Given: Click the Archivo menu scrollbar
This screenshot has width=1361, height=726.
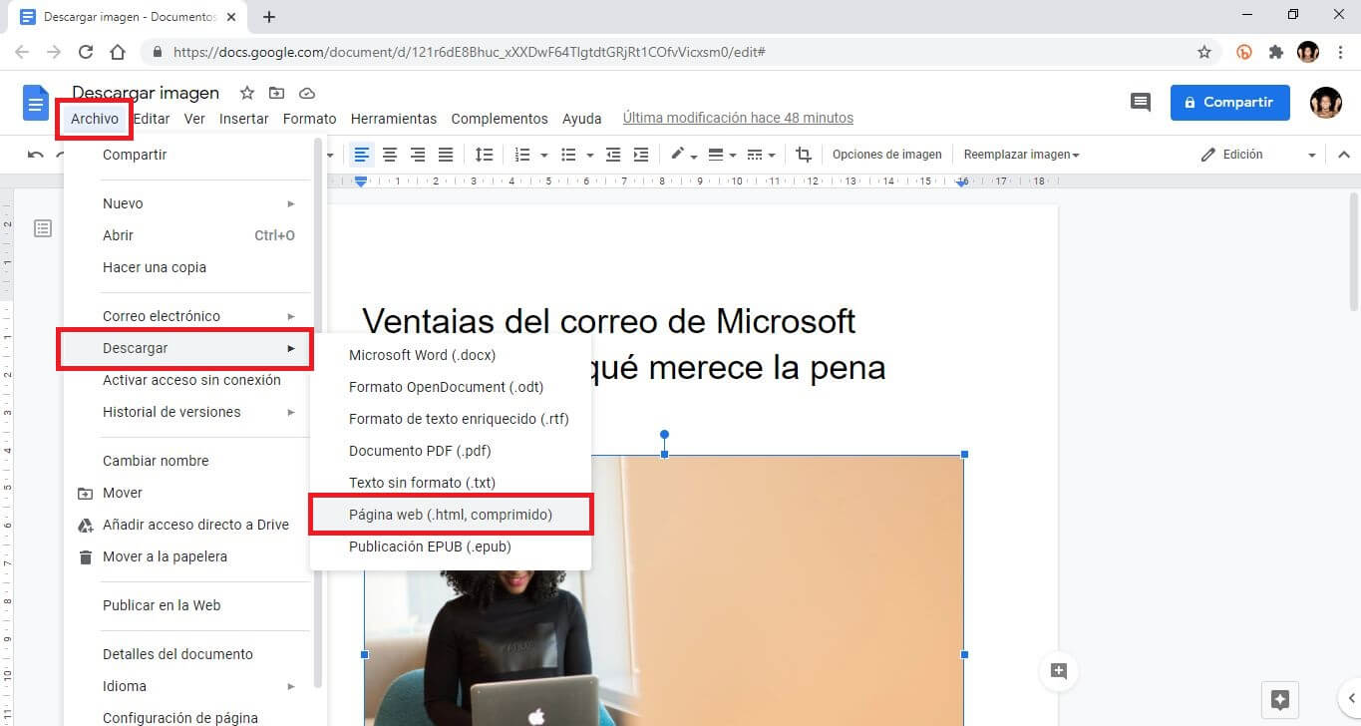Looking at the screenshot, I should [x=319, y=414].
